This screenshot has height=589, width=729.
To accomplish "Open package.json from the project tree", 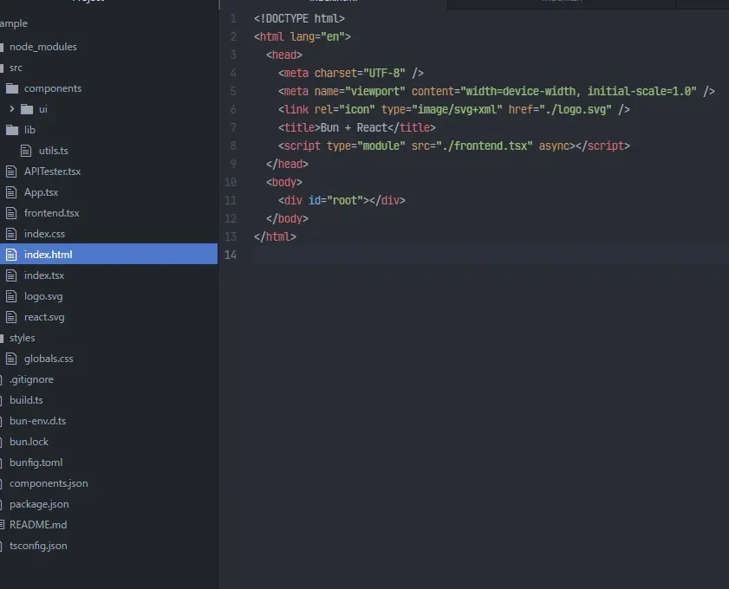I will [x=39, y=504].
